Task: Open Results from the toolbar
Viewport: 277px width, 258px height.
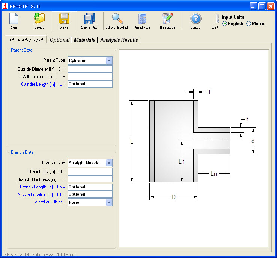Action: (167, 21)
